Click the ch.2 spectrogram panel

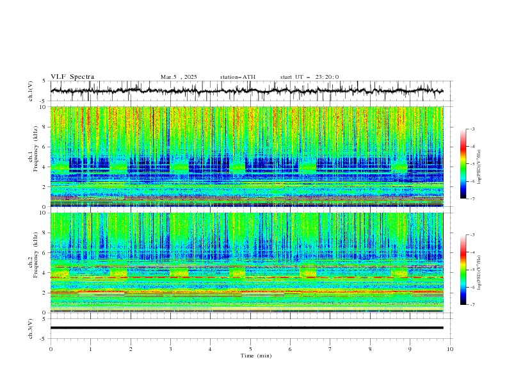click(x=247, y=263)
